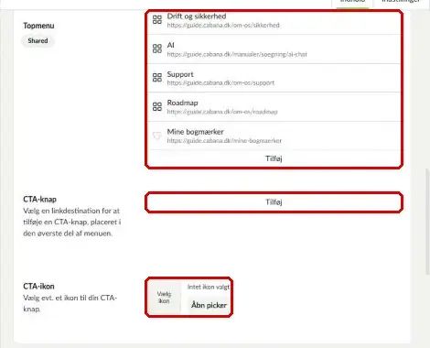Open the Roadmap menu item
The height and width of the screenshot is (348, 430).
274,107
